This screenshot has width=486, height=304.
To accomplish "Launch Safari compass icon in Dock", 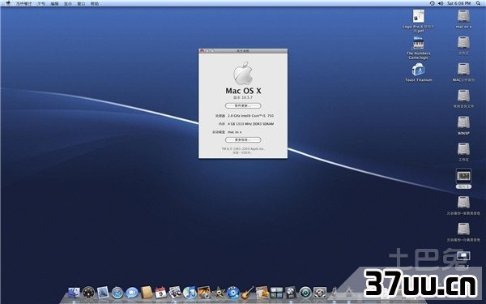I will click(117, 293).
